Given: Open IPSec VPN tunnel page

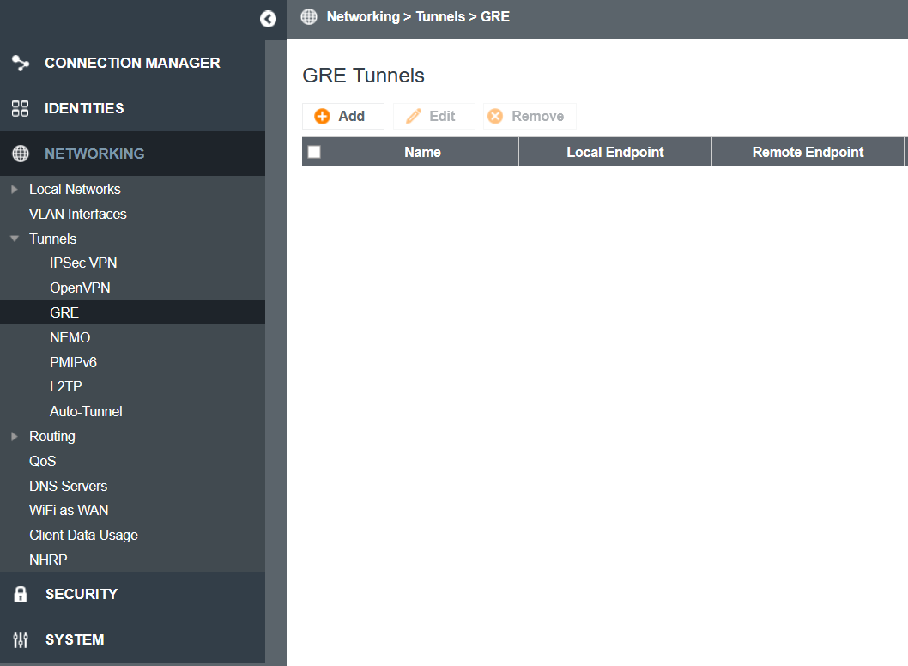Looking at the screenshot, I should tap(83, 263).
